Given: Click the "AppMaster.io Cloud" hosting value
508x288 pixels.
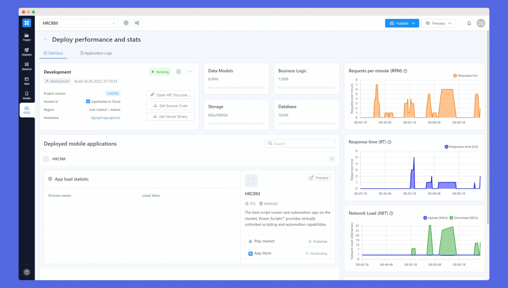Looking at the screenshot, I should 103,102.
